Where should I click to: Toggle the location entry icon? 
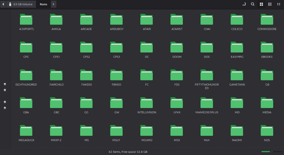tap(244, 4)
